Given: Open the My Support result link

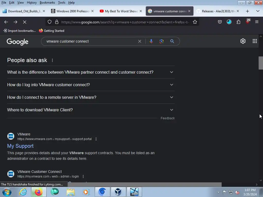Looking at the screenshot, I should pos(20,146).
